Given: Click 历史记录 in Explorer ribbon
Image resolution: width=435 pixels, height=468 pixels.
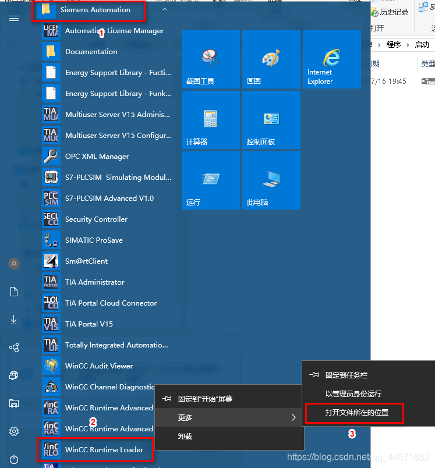Looking at the screenshot, I should click(x=390, y=12).
